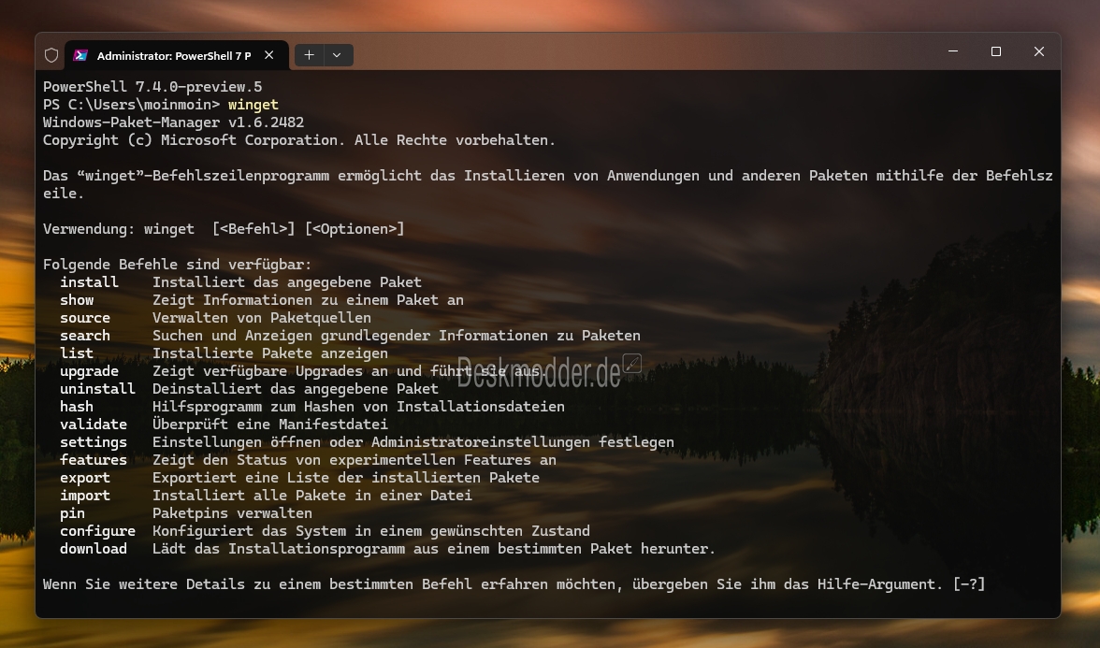Close the terminal window
The width and height of the screenshot is (1100, 648).
click(x=1039, y=51)
